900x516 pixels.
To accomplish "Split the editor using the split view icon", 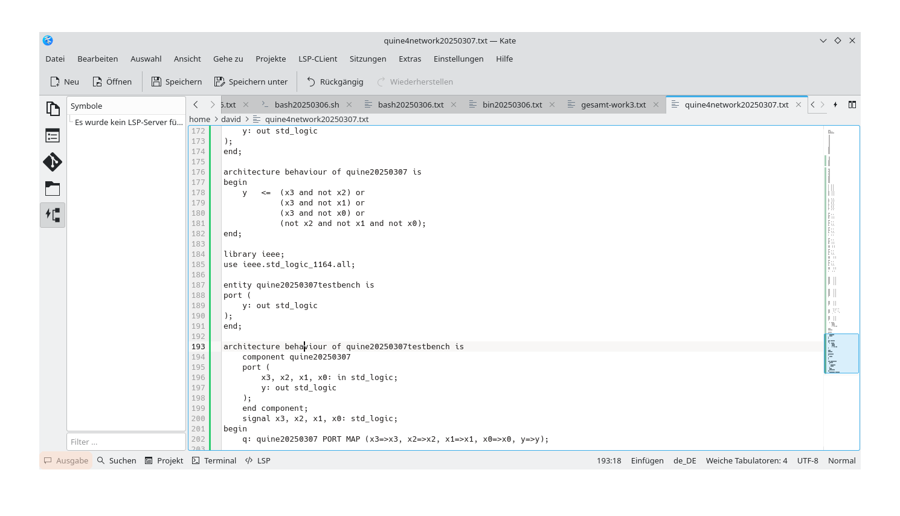I will [852, 104].
